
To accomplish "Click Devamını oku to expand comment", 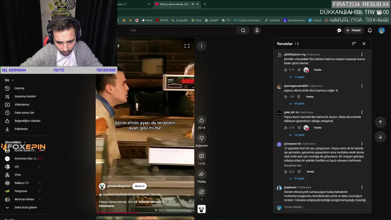I will tap(293, 166).
